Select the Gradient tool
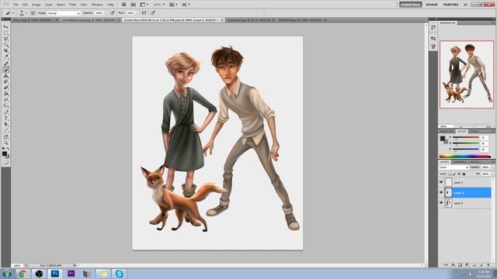The width and height of the screenshot is (497, 279). pyautogui.click(x=6, y=93)
